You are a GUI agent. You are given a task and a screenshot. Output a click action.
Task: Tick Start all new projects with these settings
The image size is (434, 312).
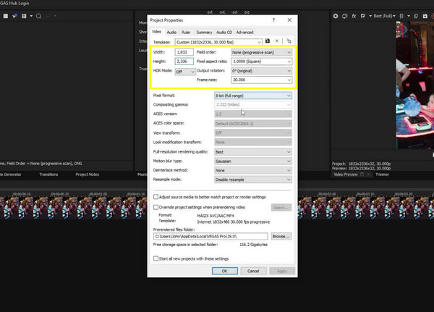pyautogui.click(x=156, y=258)
